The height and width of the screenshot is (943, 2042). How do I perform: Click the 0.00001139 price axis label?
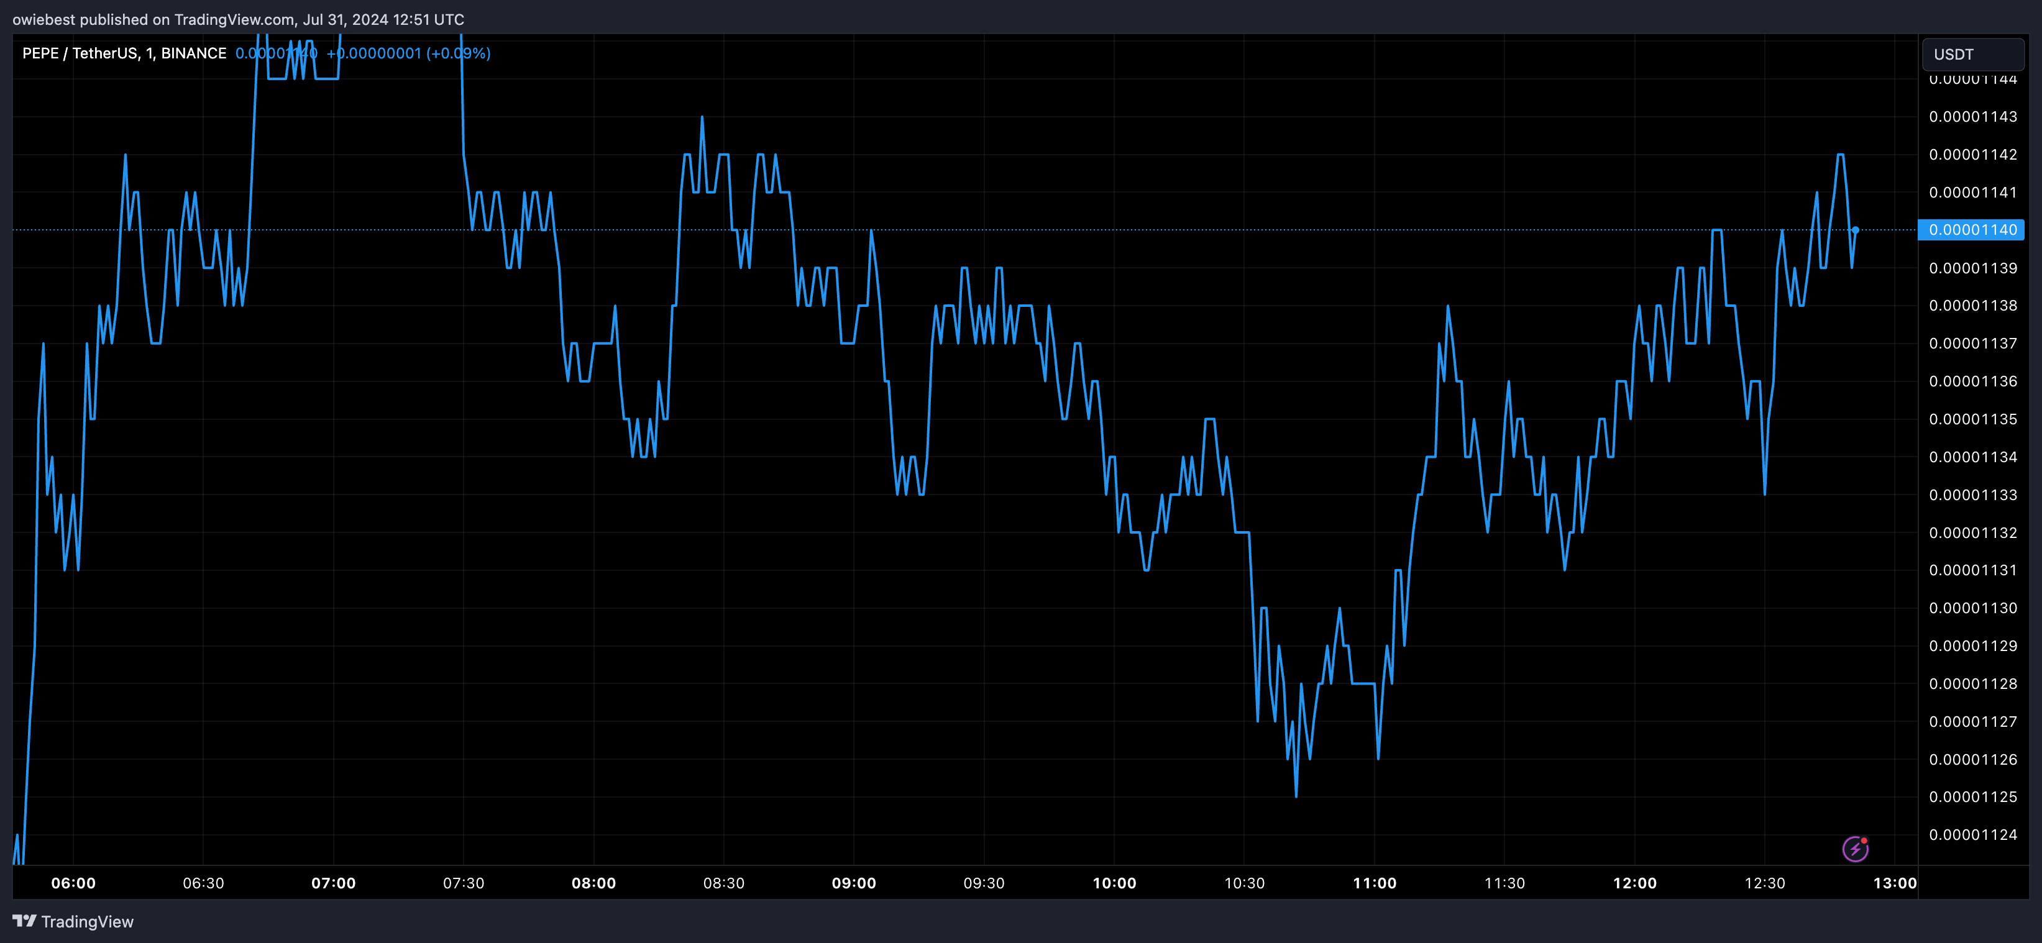1973,268
